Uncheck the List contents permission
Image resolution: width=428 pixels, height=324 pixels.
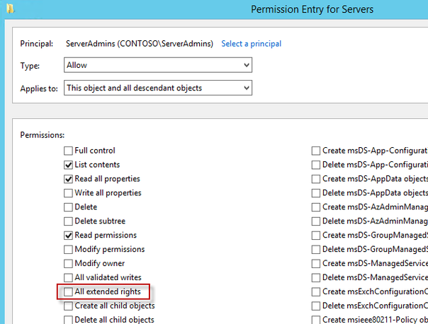(x=69, y=165)
